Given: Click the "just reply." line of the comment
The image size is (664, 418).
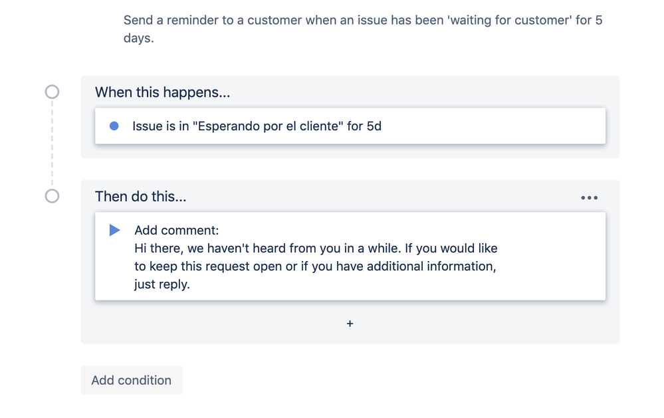Looking at the screenshot, I should pyautogui.click(x=162, y=284).
